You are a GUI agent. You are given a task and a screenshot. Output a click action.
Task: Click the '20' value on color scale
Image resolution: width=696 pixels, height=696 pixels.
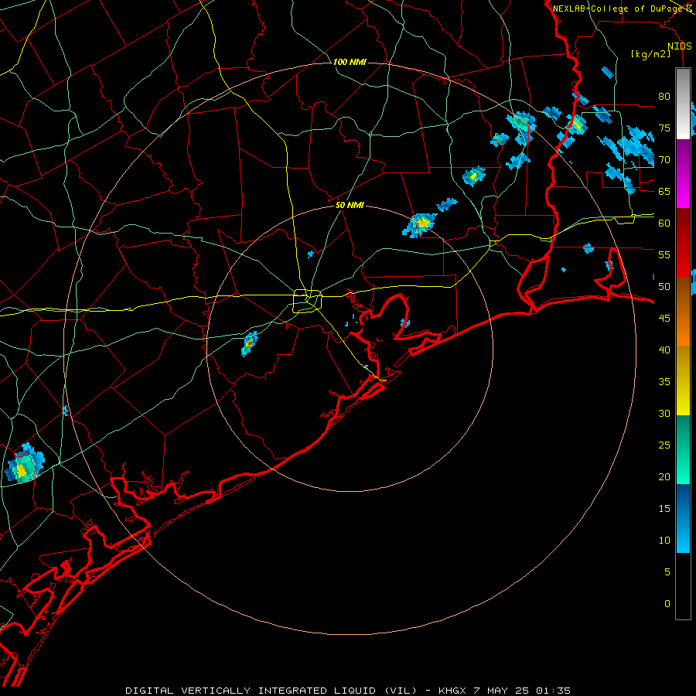point(664,477)
